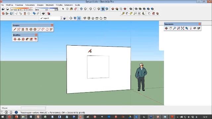Select the Pan hand tool in Telecamera
This screenshot has width=212, height=119.
coord(170,28)
